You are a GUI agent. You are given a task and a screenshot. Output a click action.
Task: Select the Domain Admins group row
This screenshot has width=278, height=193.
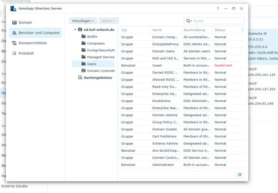(x=182, y=115)
